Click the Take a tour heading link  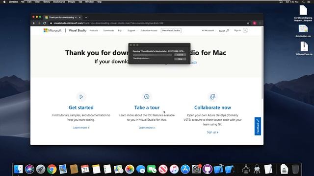click(x=147, y=108)
